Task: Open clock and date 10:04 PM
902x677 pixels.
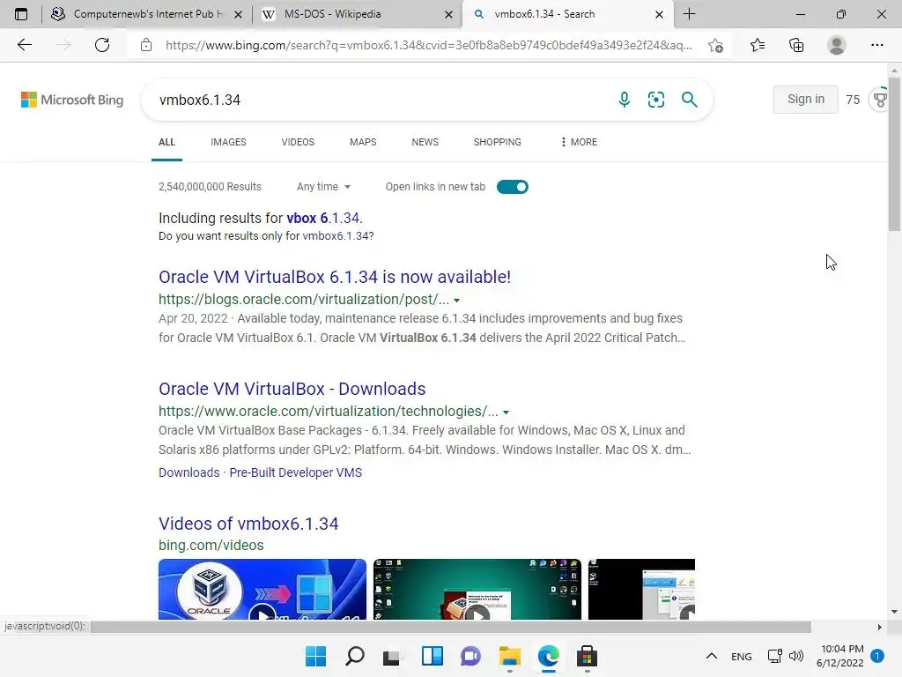Action: tap(839, 656)
